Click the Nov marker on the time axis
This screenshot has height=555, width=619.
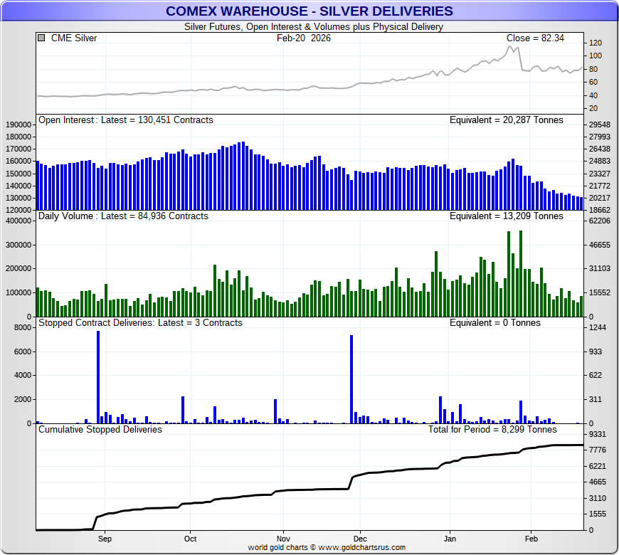[282, 539]
